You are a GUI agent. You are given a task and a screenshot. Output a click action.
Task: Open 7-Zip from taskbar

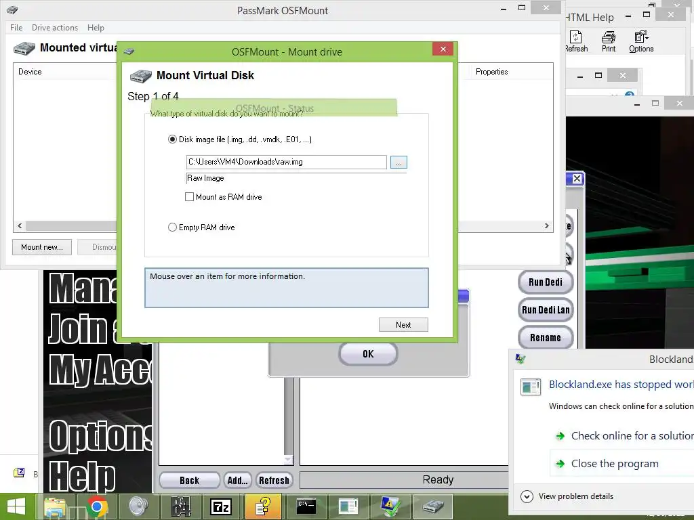click(x=221, y=506)
